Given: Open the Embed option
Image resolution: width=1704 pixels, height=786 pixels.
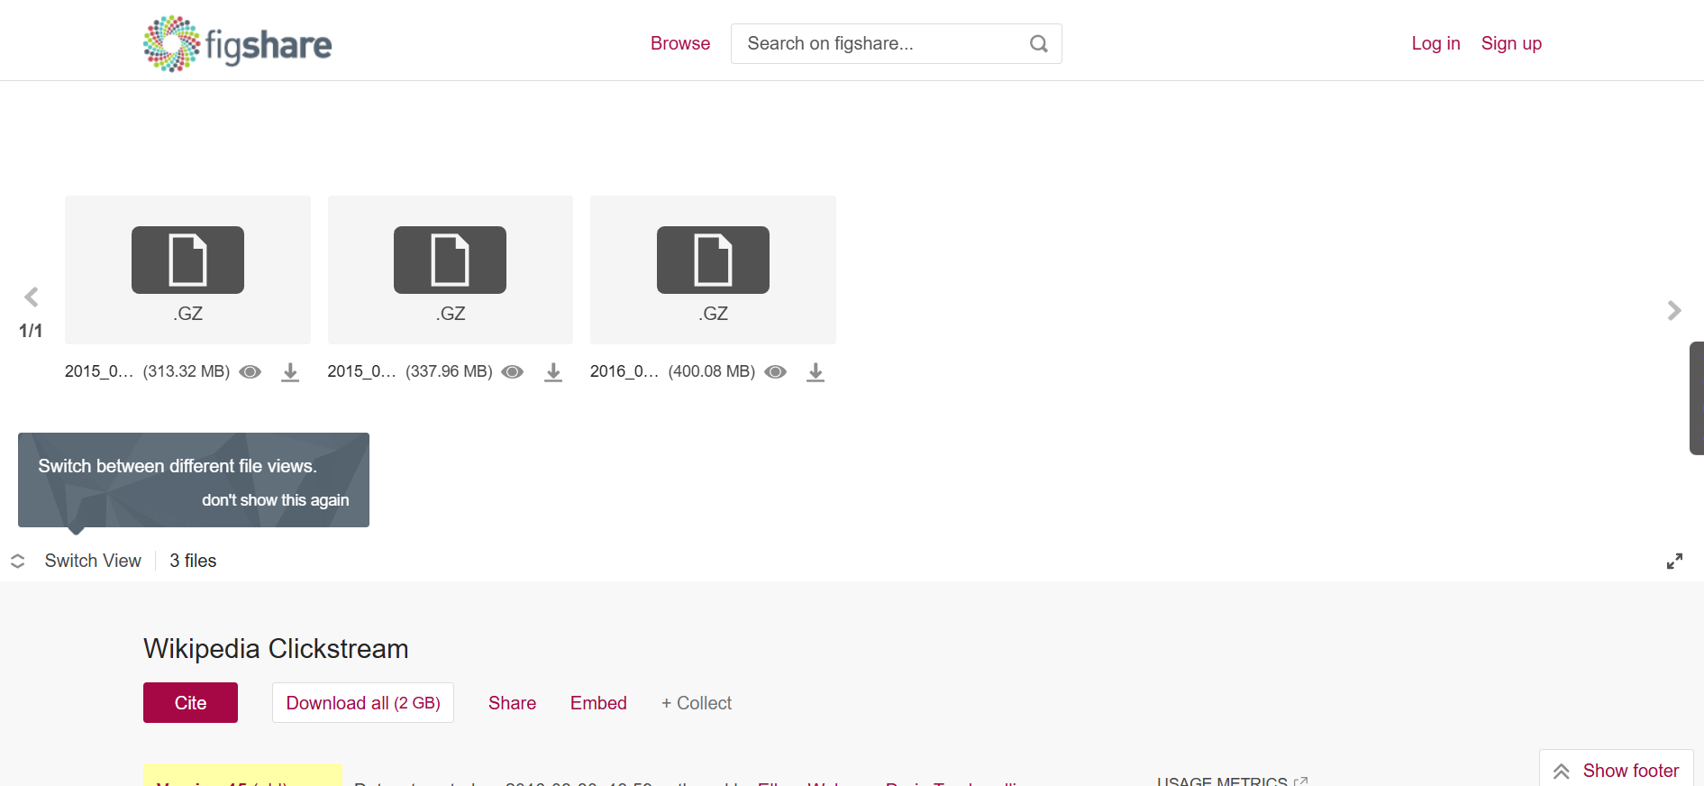Looking at the screenshot, I should [598, 703].
